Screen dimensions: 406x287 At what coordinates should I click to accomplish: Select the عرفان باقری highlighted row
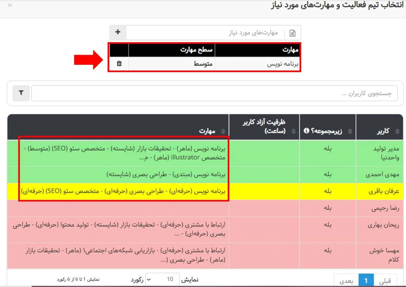point(380,191)
